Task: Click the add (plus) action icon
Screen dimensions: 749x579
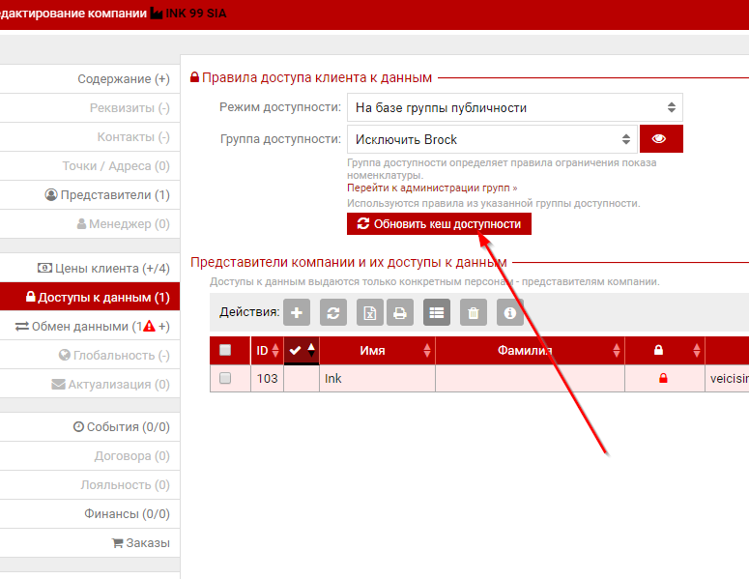Action: tap(297, 312)
